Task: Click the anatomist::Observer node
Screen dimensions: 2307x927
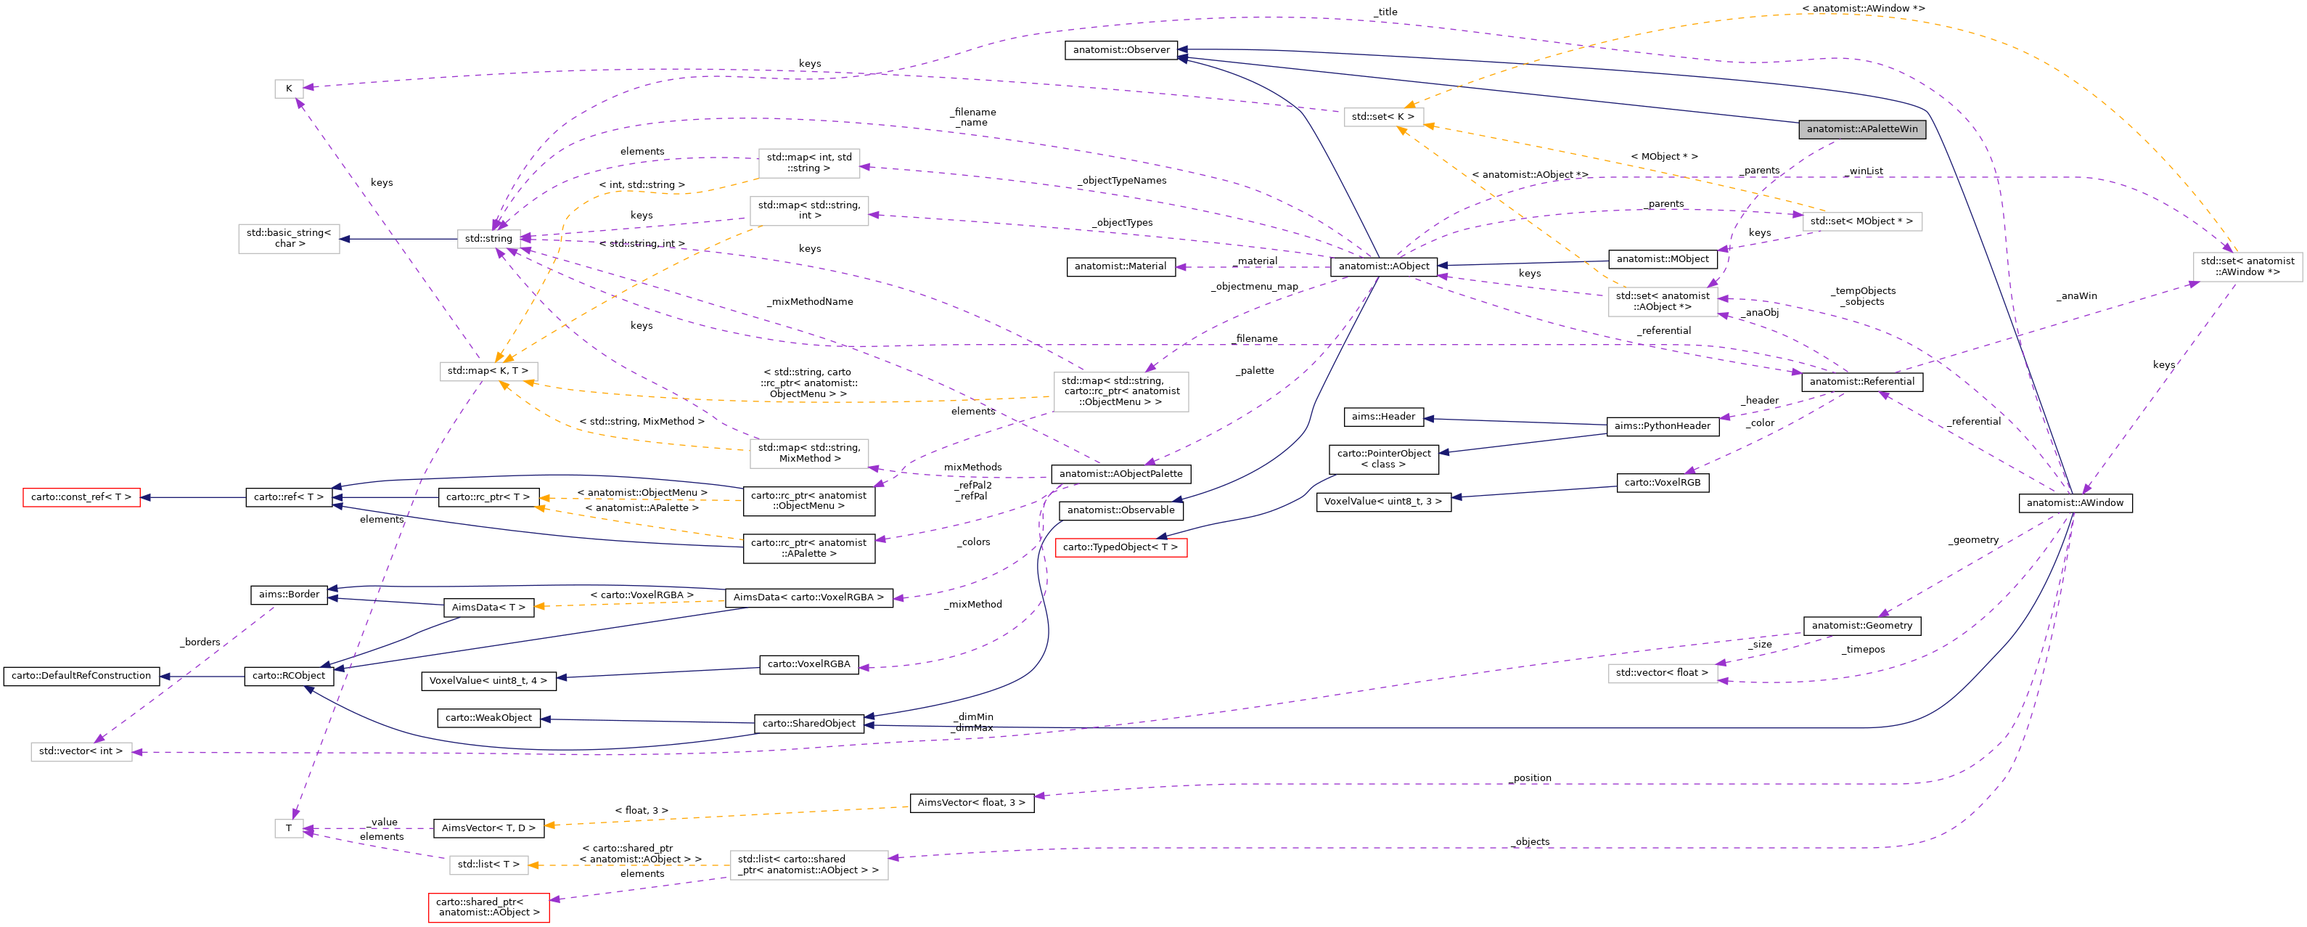Action: tap(1121, 50)
